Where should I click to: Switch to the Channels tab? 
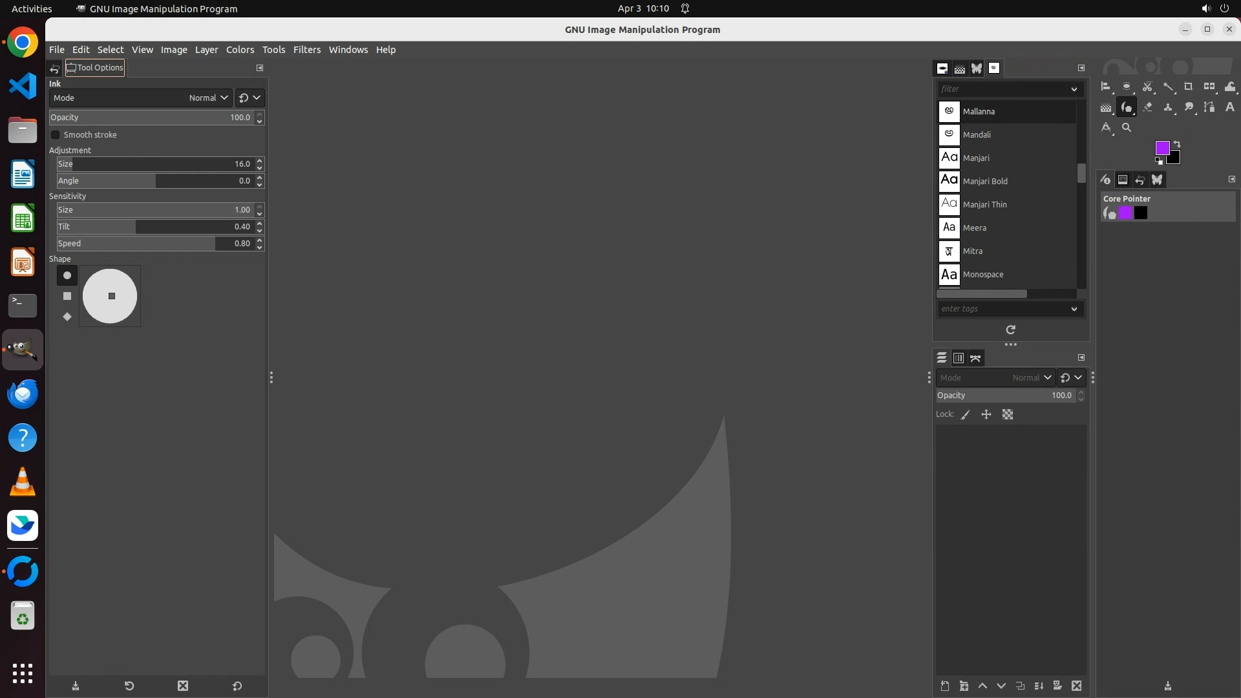coord(959,358)
